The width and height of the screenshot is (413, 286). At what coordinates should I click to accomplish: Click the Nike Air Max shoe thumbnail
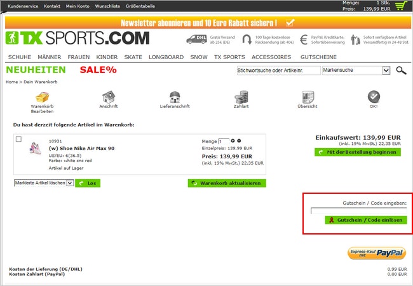[x=36, y=148]
